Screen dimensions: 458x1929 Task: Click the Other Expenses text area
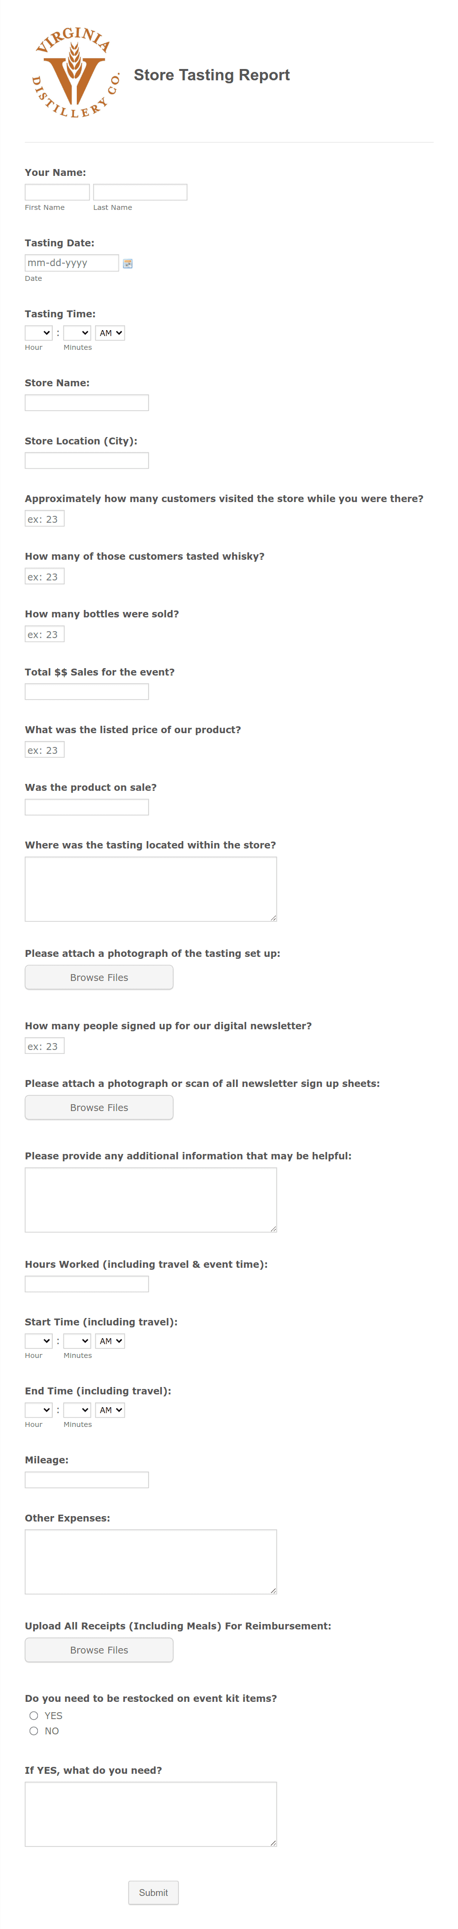tap(150, 1562)
